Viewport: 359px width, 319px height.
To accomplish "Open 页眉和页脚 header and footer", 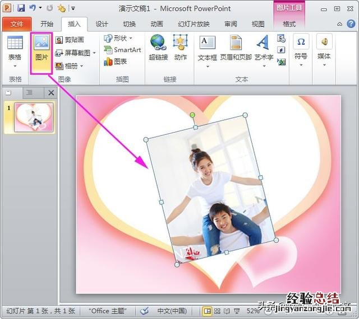I will pyautogui.click(x=236, y=48).
